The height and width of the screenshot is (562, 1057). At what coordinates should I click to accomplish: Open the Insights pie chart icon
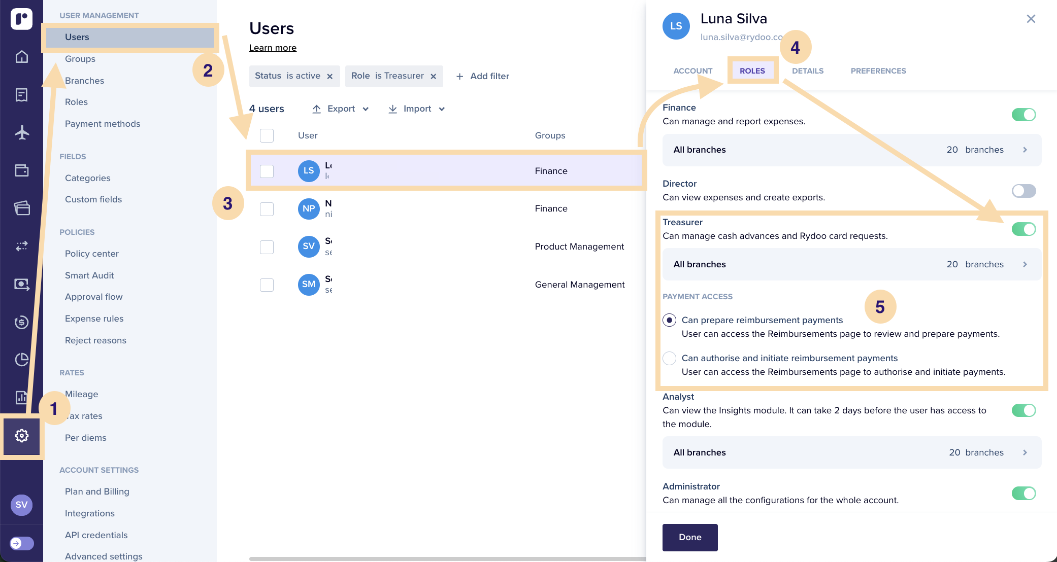pos(21,360)
